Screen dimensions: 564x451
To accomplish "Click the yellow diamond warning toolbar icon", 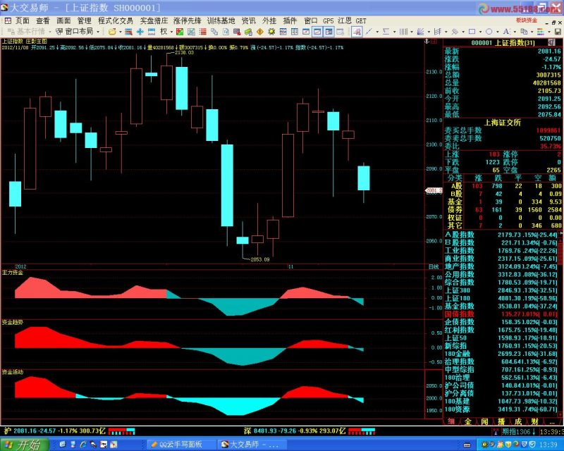I will (x=259, y=32).
